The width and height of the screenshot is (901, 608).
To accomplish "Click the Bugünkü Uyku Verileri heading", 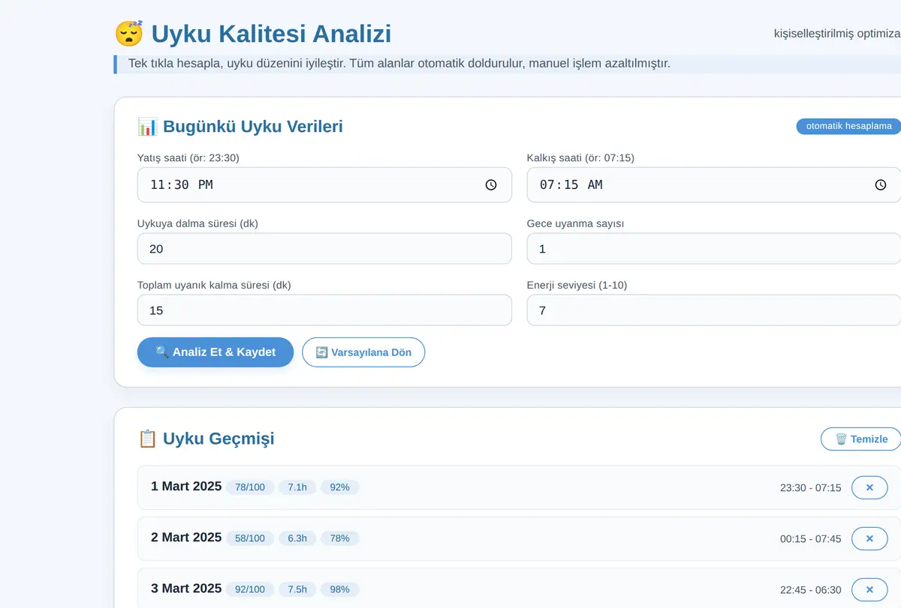I will [x=253, y=127].
